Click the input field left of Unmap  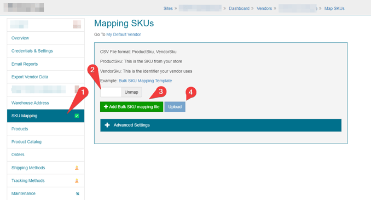pyautogui.click(x=111, y=92)
